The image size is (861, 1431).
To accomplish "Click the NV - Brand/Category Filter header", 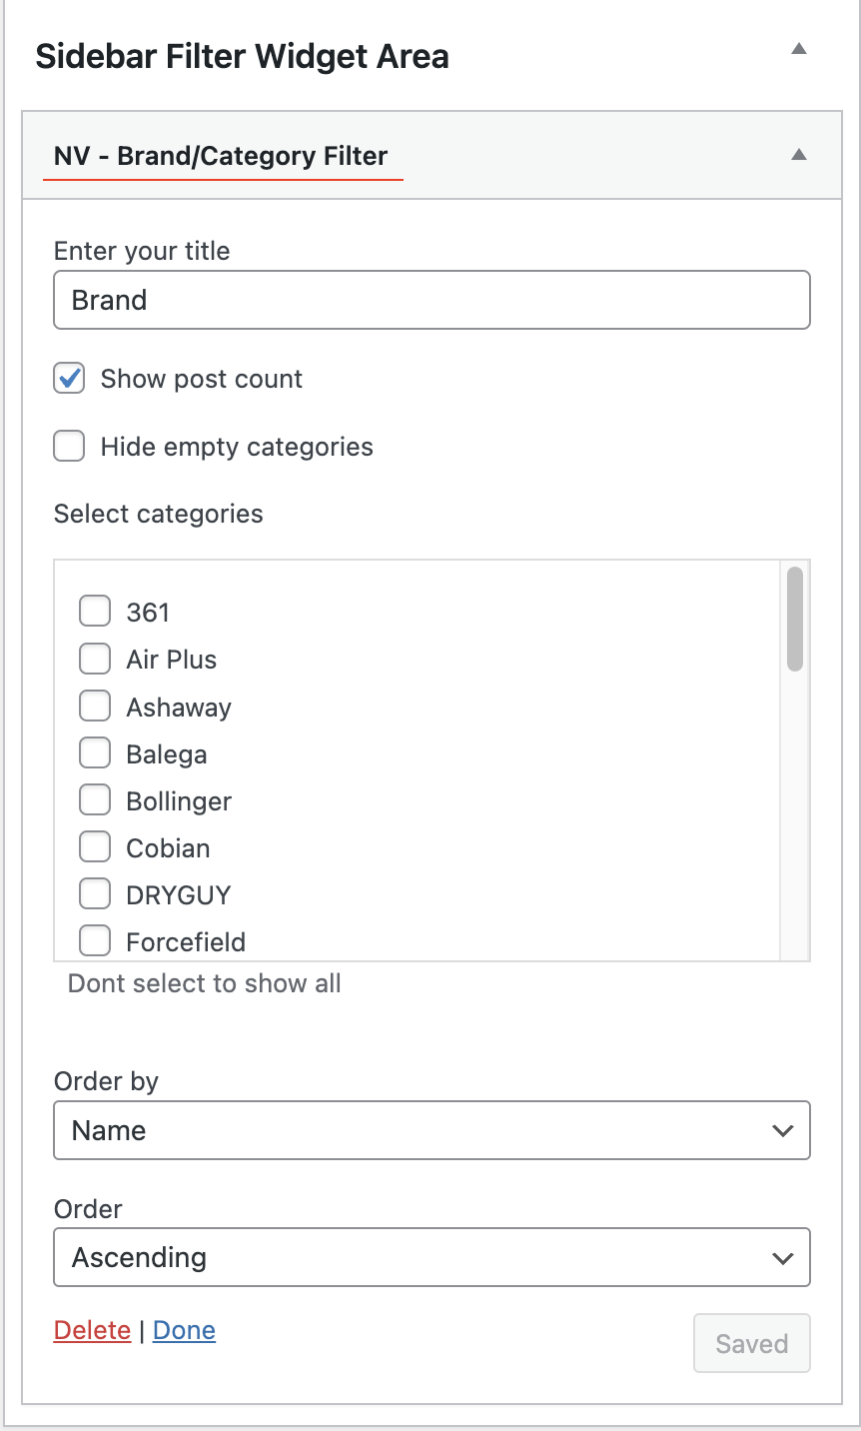I will [x=221, y=156].
